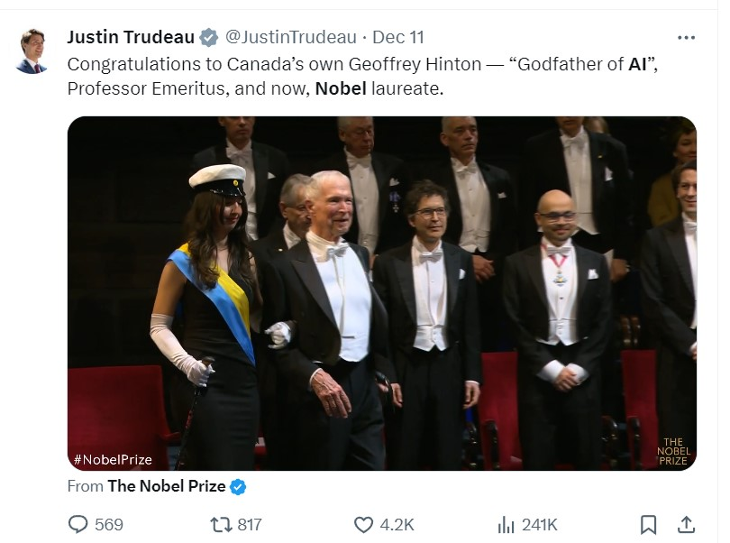730x543 pixels.
Task: Click the 569 replies count
Action: tap(109, 525)
